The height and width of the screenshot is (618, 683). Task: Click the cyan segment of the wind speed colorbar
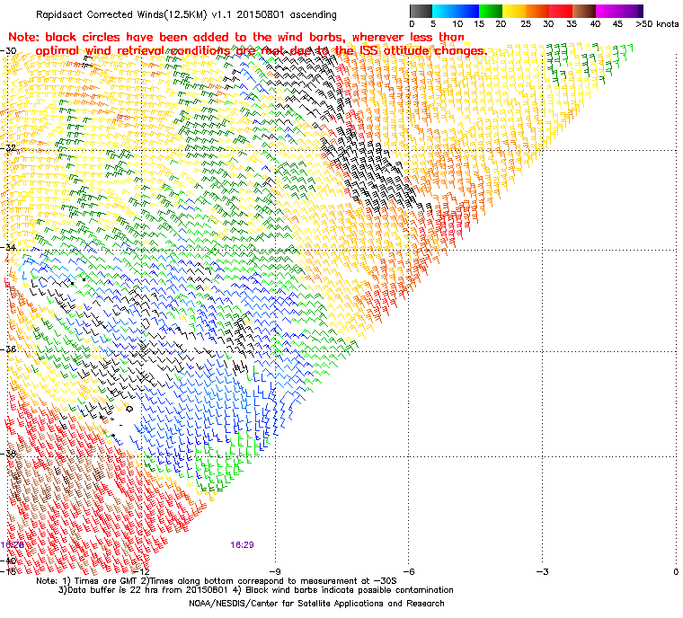click(x=443, y=11)
